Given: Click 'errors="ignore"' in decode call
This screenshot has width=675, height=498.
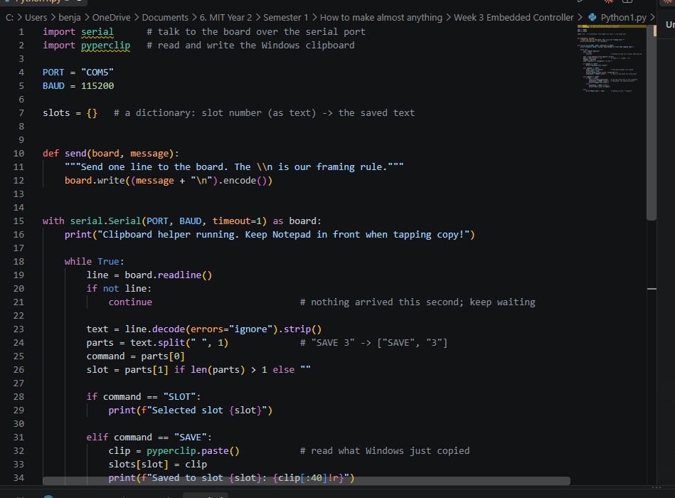Looking at the screenshot, I should [x=232, y=329].
